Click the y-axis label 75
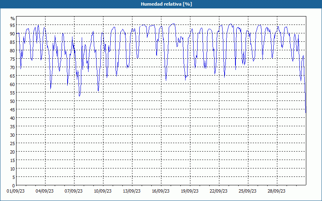 point(12,59)
